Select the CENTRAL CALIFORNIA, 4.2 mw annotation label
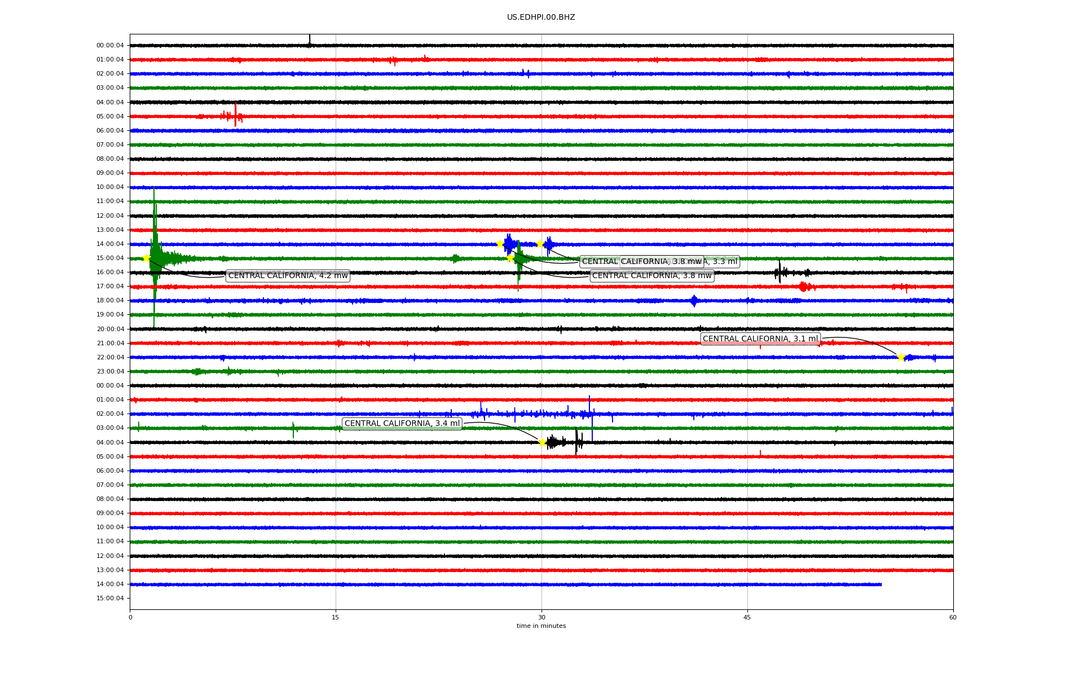This screenshot has width=1083, height=677. [x=288, y=276]
